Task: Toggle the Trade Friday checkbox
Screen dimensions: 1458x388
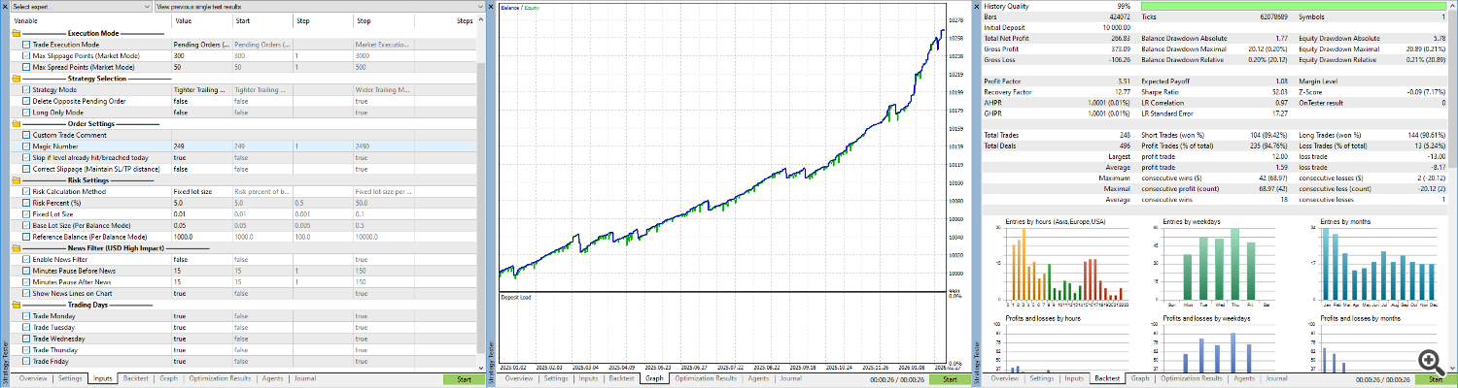Action: point(25,361)
